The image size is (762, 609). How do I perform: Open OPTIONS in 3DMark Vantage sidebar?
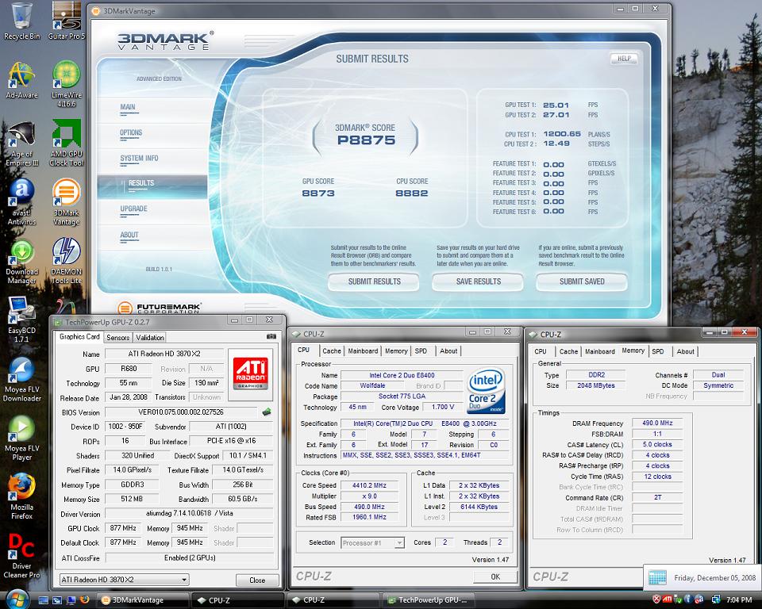pos(131,132)
